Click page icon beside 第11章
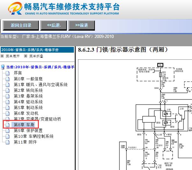This screenshot has width=192, height=170. [8, 142]
